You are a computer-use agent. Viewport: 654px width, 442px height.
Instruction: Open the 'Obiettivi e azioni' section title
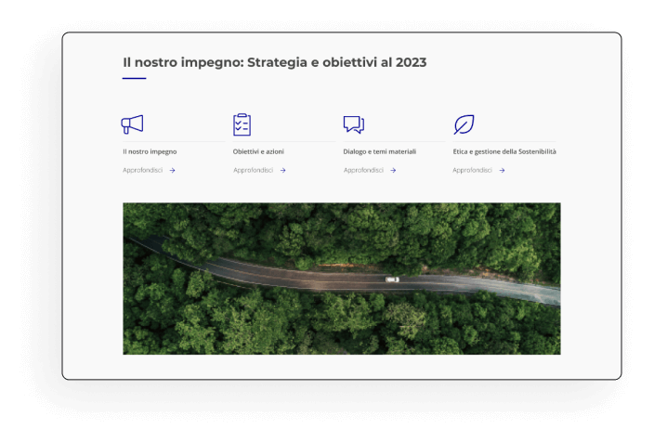click(x=261, y=150)
